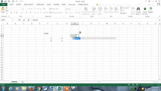Open the FILE tab

coord(4,5)
